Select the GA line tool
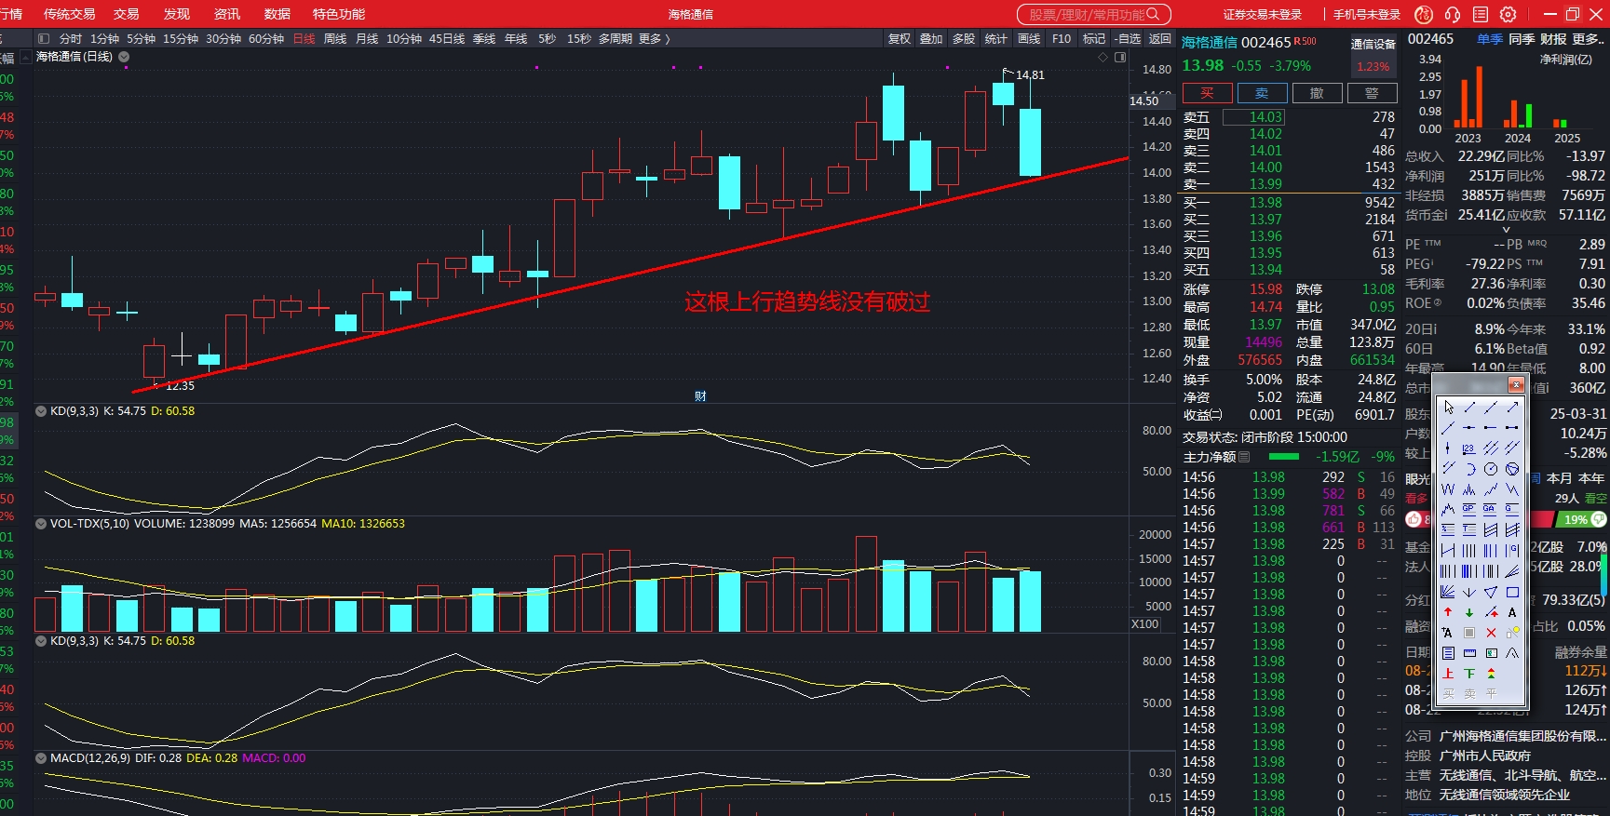Viewport: 1610px width, 816px height. [x=1491, y=509]
